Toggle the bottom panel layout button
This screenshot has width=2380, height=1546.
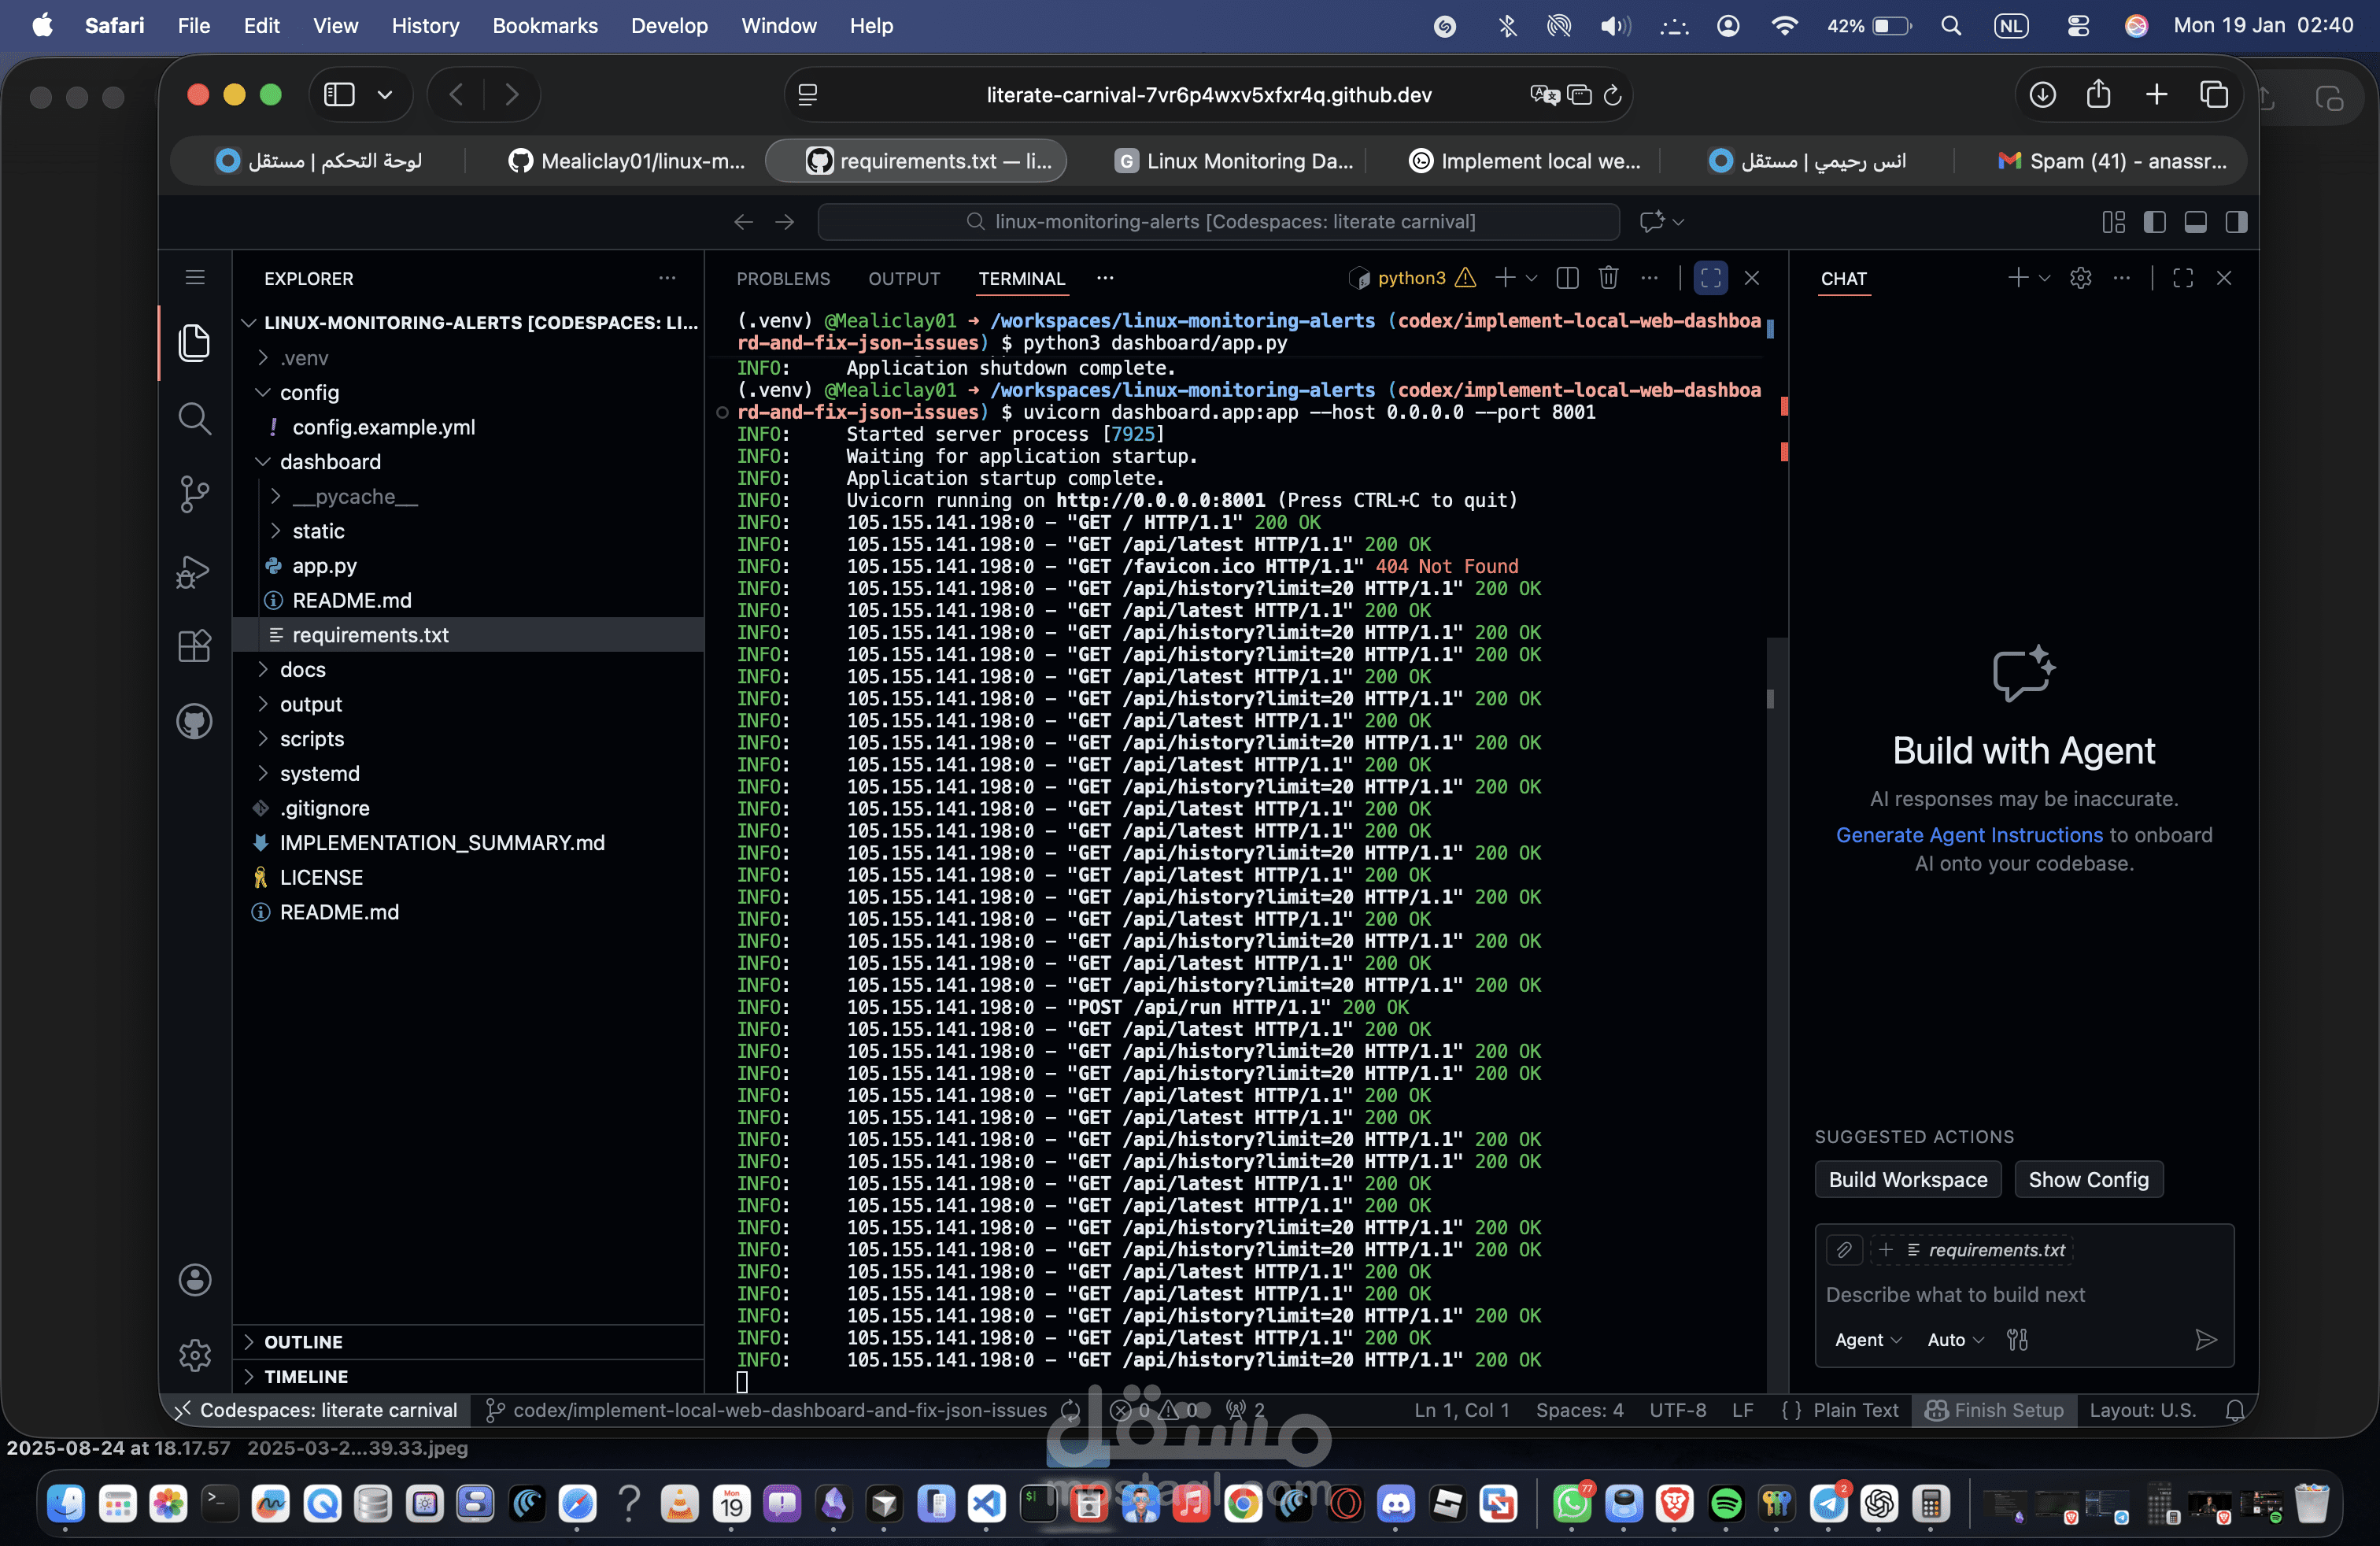tap(2195, 222)
